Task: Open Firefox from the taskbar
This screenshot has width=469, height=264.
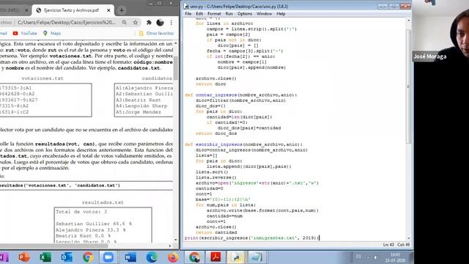Action: pos(173,257)
